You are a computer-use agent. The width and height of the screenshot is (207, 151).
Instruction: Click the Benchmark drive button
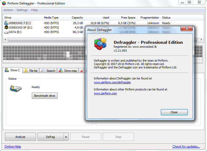point(45,96)
